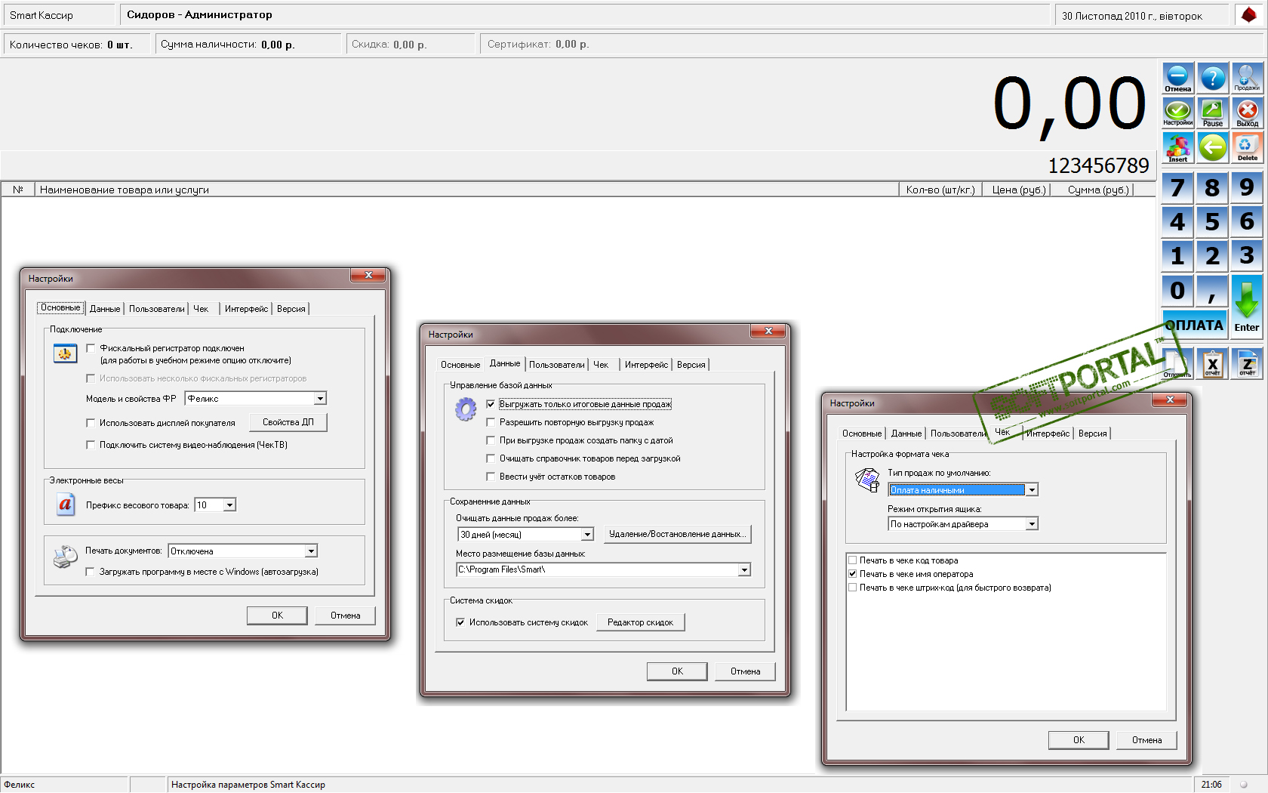Click the green back arrow icon

(x=1213, y=148)
